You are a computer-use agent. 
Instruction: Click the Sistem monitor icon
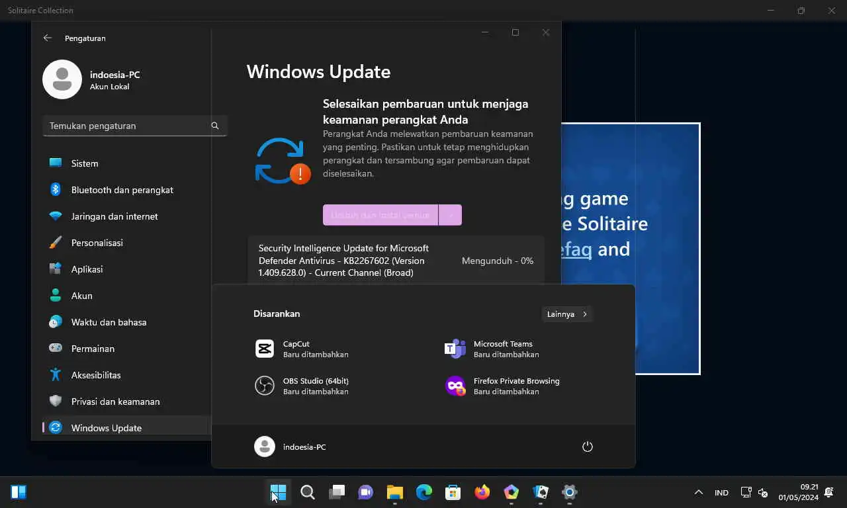[56, 163]
